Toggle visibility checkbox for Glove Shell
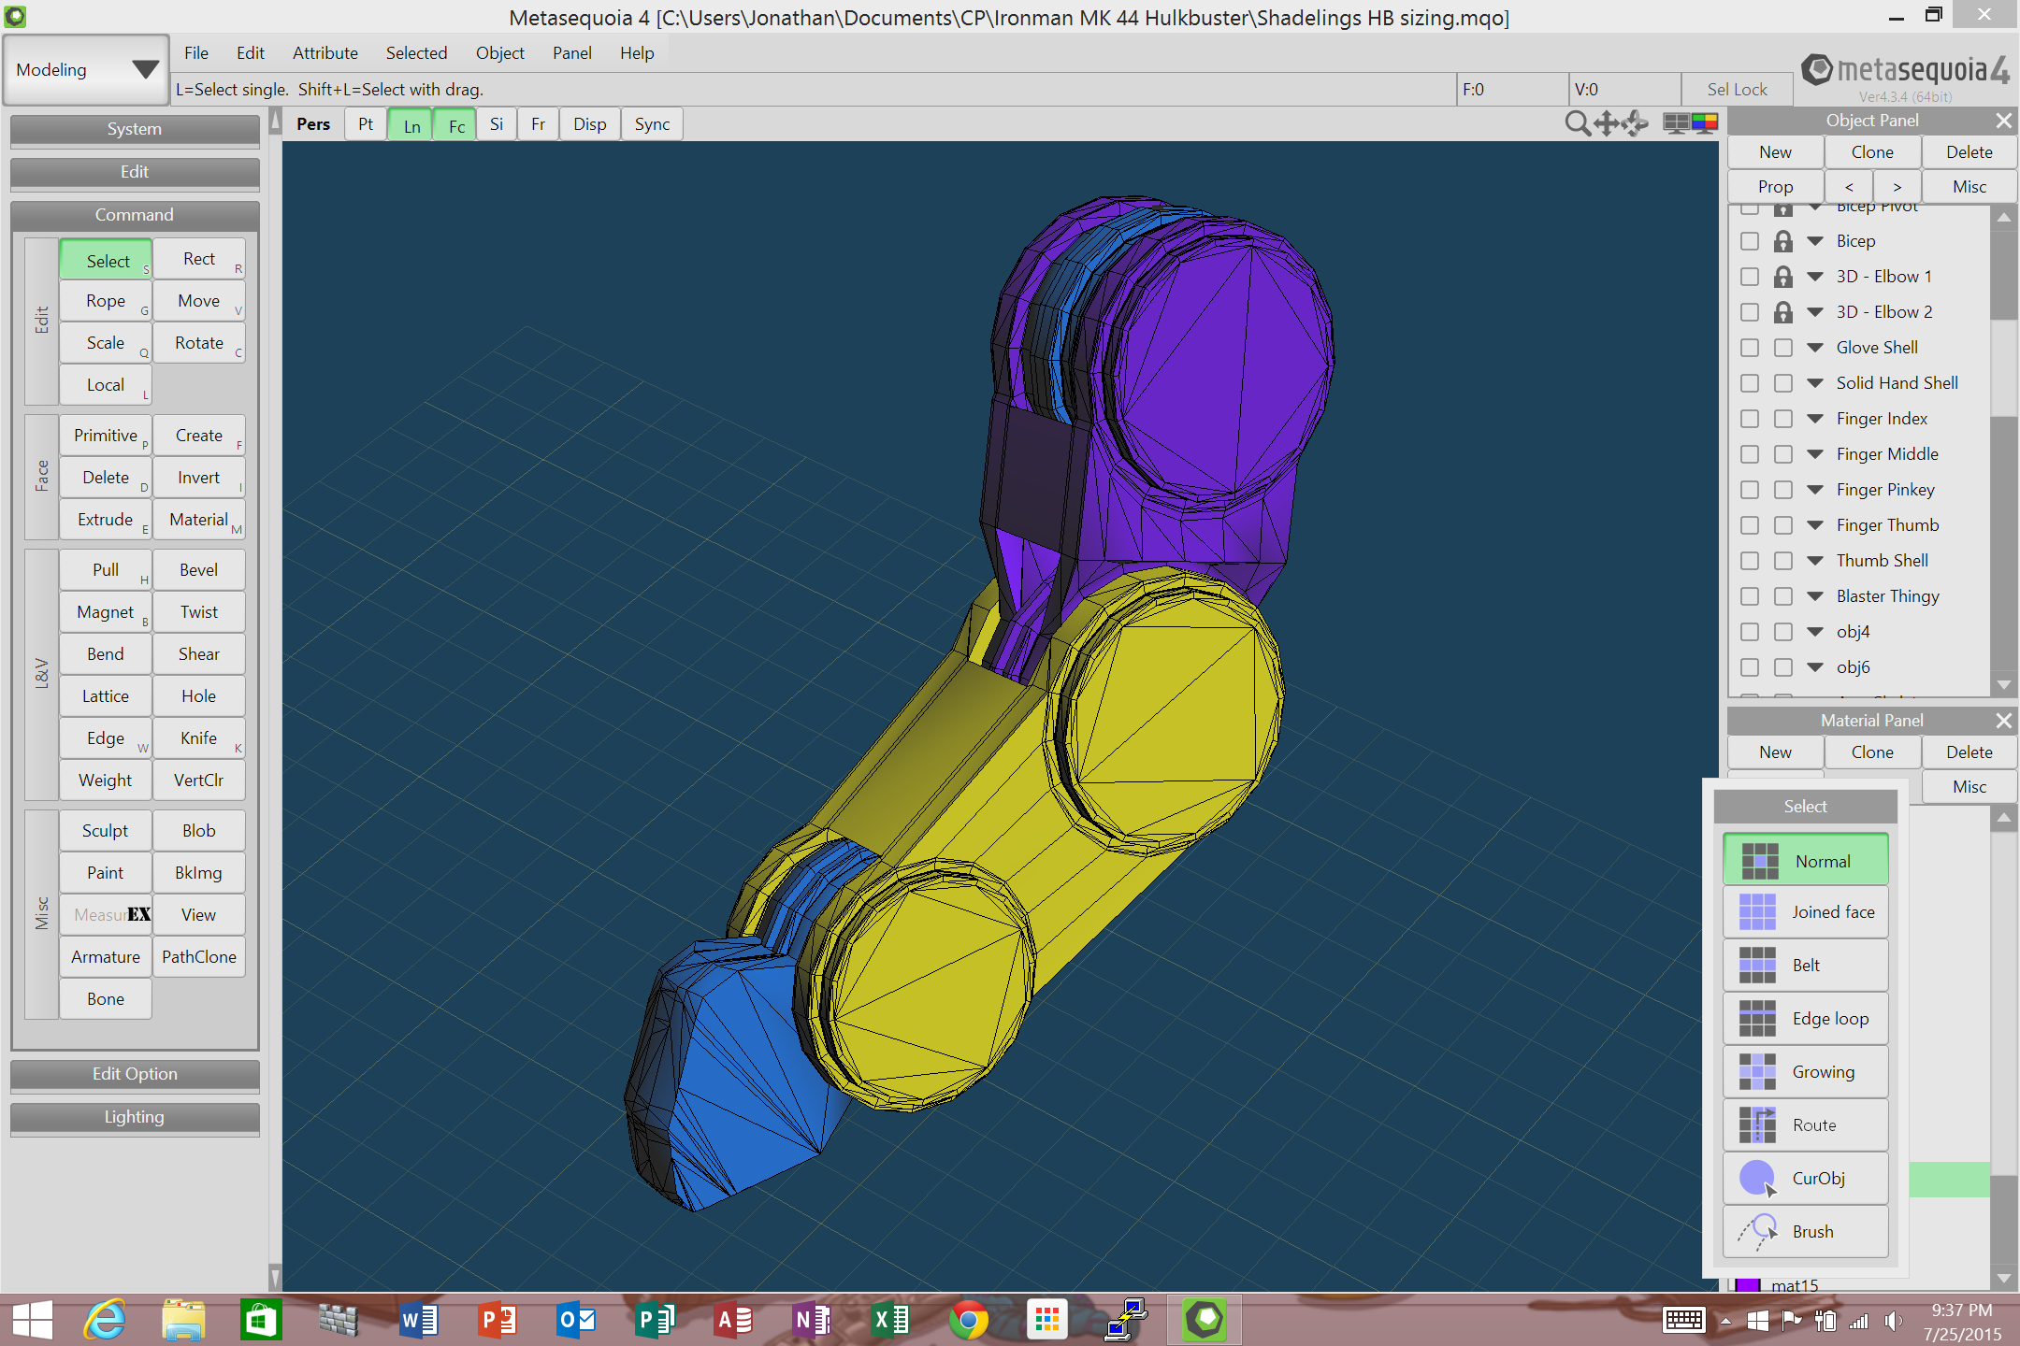 pos(1750,348)
